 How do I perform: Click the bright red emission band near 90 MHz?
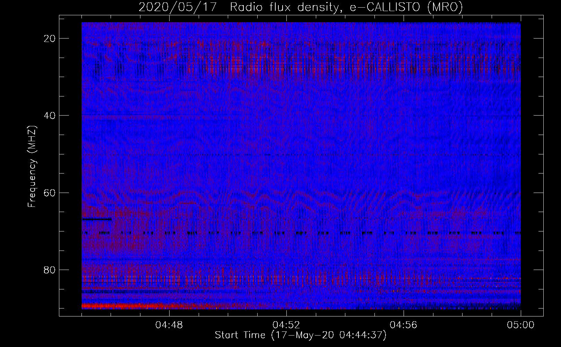(x=139, y=306)
